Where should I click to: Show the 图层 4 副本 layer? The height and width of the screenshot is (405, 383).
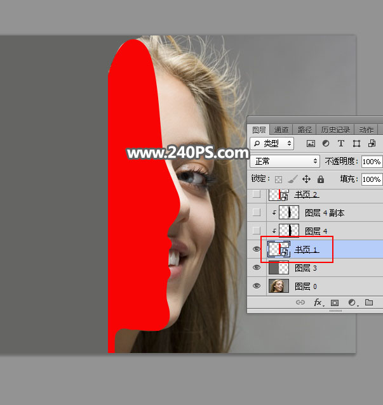(x=257, y=212)
